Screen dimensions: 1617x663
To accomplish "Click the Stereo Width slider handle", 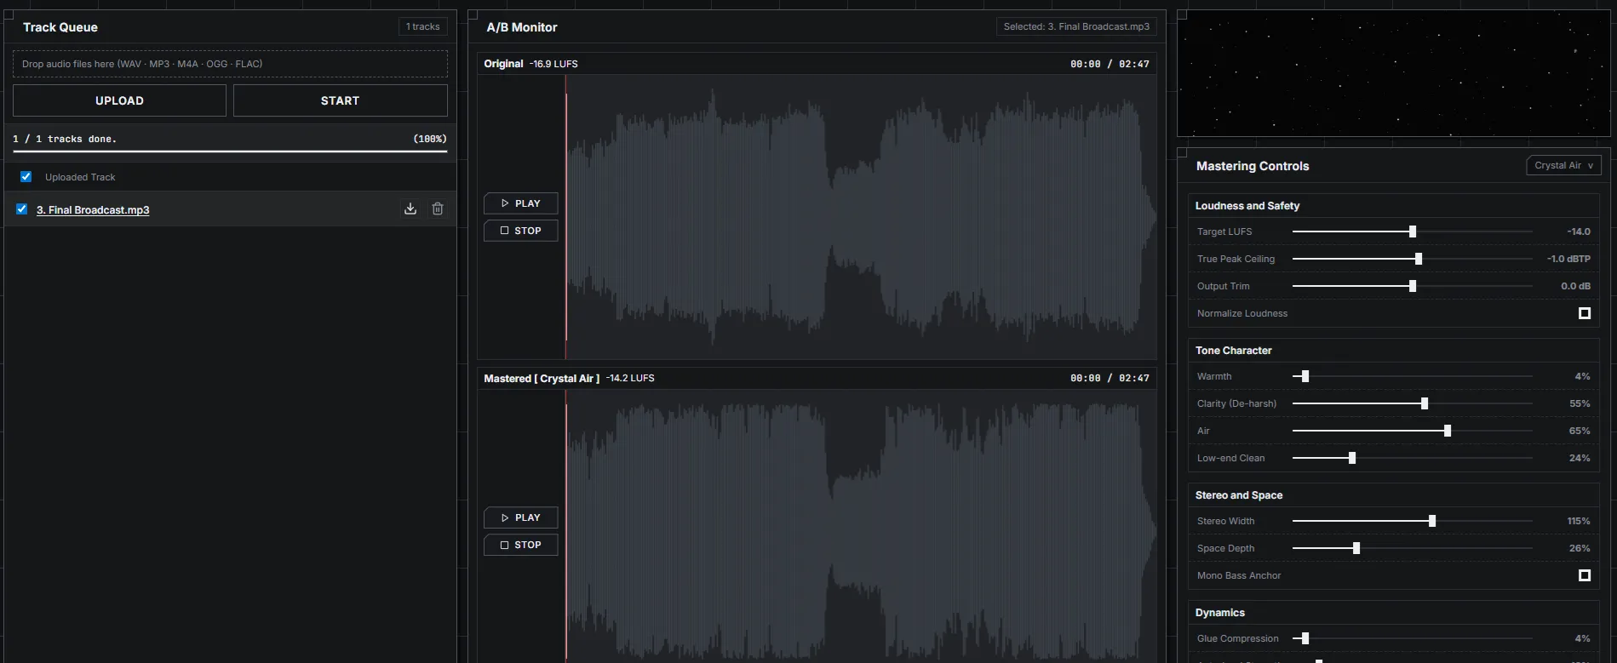I will point(1432,521).
